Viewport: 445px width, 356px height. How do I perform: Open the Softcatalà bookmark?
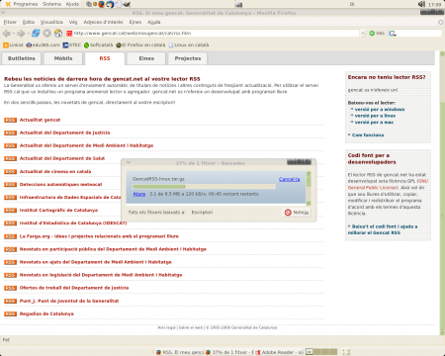[x=98, y=45]
